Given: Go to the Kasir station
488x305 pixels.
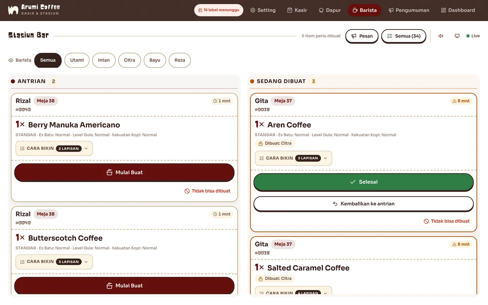Looking at the screenshot, I should click(297, 10).
